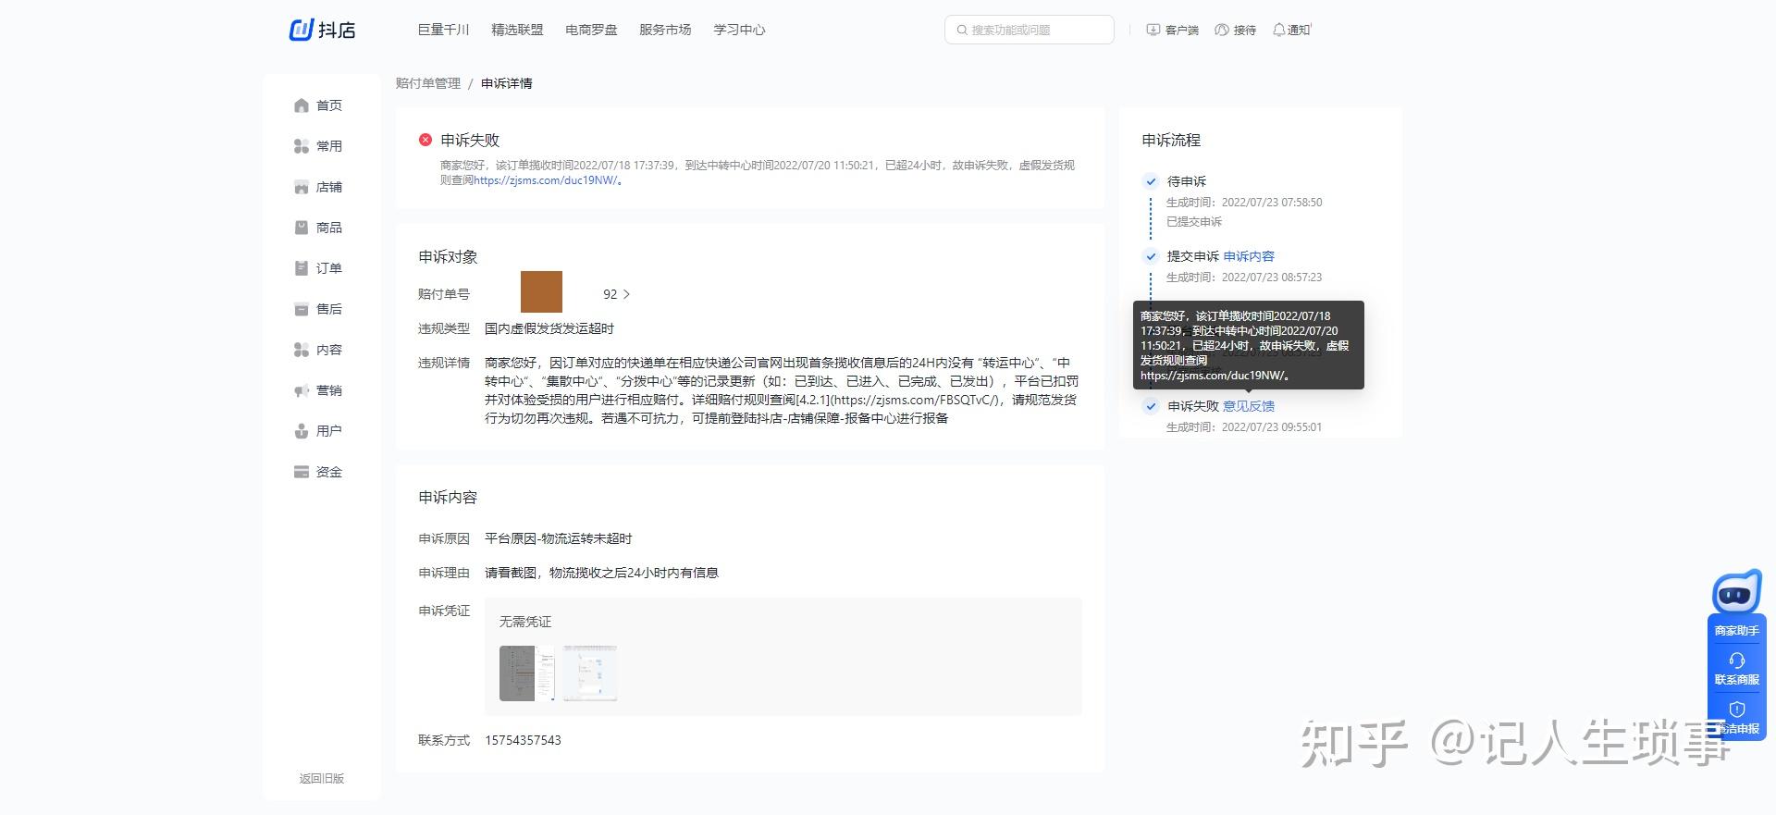Open 商品 in the sidebar
The image size is (1776, 815).
(318, 228)
